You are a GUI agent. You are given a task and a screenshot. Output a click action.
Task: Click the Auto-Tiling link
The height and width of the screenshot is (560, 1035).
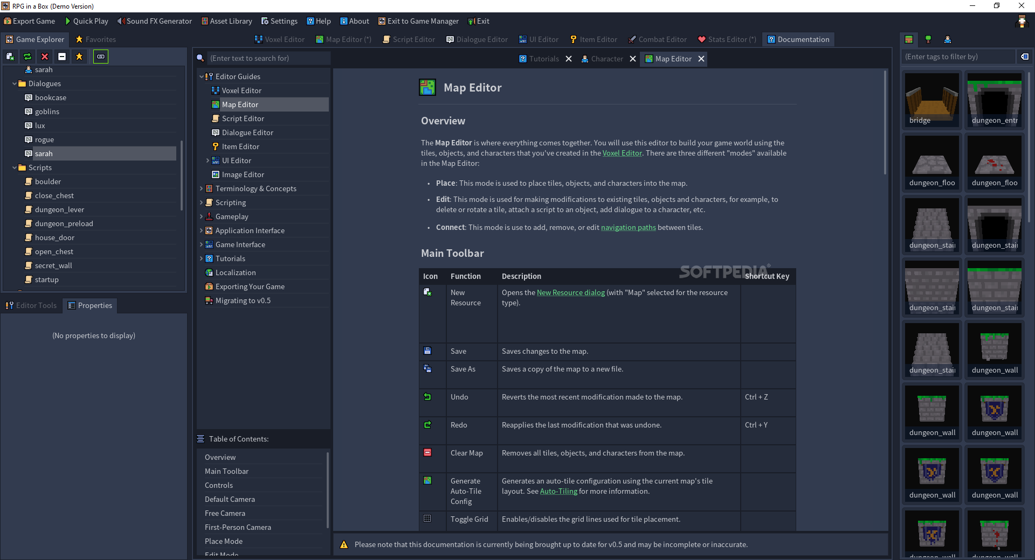click(x=558, y=491)
